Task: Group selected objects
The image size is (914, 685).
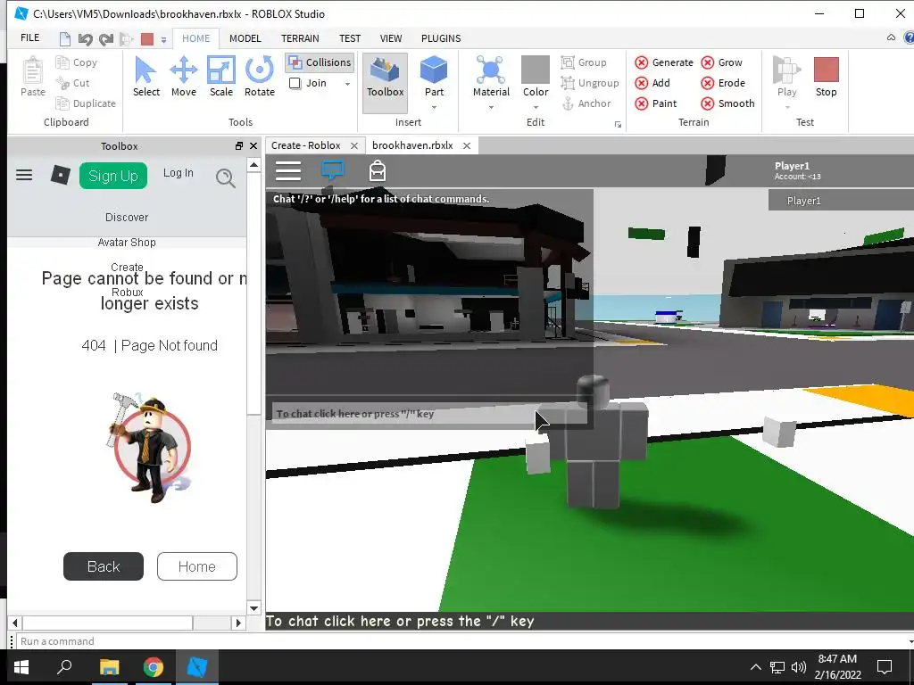Action: tap(584, 62)
